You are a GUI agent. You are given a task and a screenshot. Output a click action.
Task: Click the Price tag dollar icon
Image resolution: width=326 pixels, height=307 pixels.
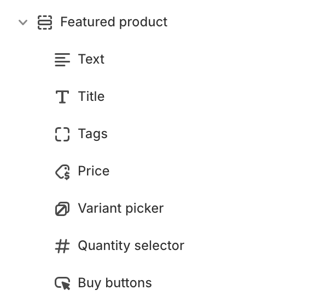pos(62,172)
